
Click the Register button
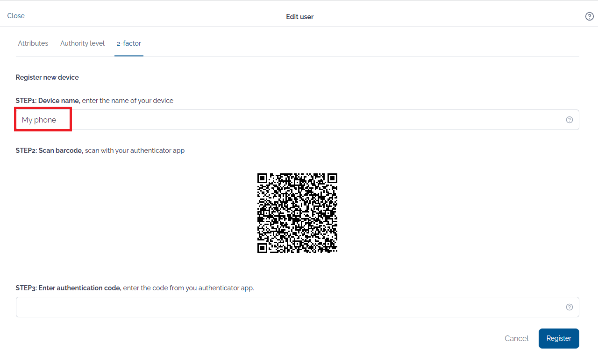pos(559,339)
